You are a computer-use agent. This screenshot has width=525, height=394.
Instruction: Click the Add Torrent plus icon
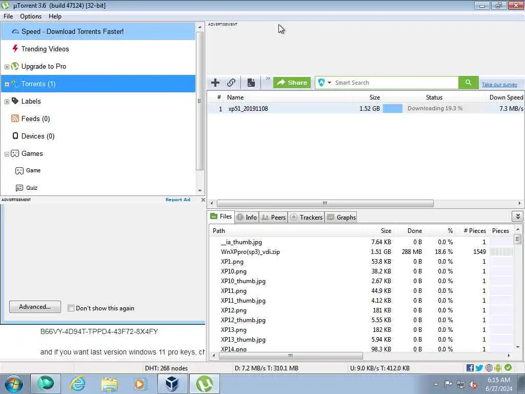(x=215, y=83)
